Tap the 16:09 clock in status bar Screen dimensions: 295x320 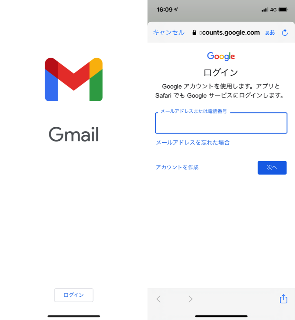(x=164, y=10)
